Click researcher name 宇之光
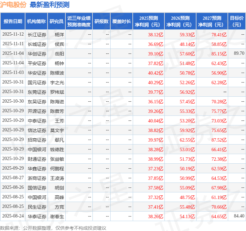Screen dimensions: 246x231 click(57, 82)
